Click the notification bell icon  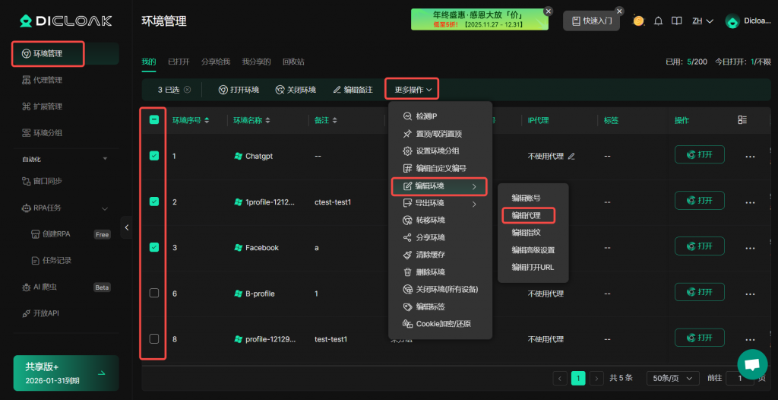click(659, 21)
